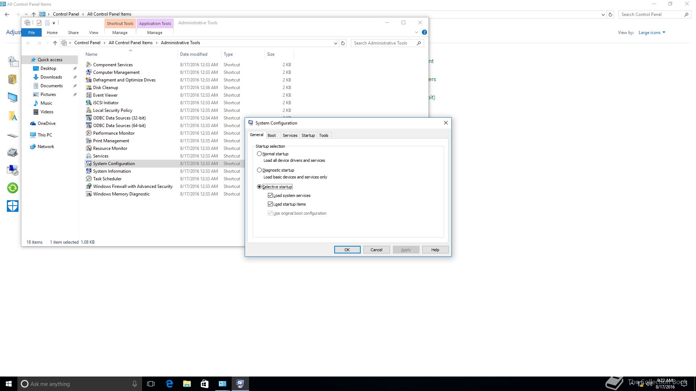Image resolution: width=696 pixels, height=391 pixels.
Task: Click the Defragment and Optimize Drives icon
Action: coord(89,80)
